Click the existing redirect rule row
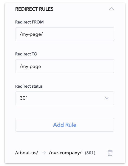This screenshot has width=128, height=166. click(x=64, y=153)
